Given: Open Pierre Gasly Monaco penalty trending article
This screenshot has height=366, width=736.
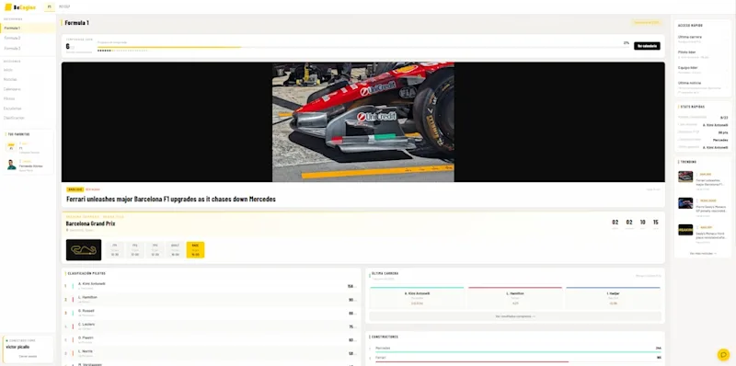Looking at the screenshot, I should point(703,207).
